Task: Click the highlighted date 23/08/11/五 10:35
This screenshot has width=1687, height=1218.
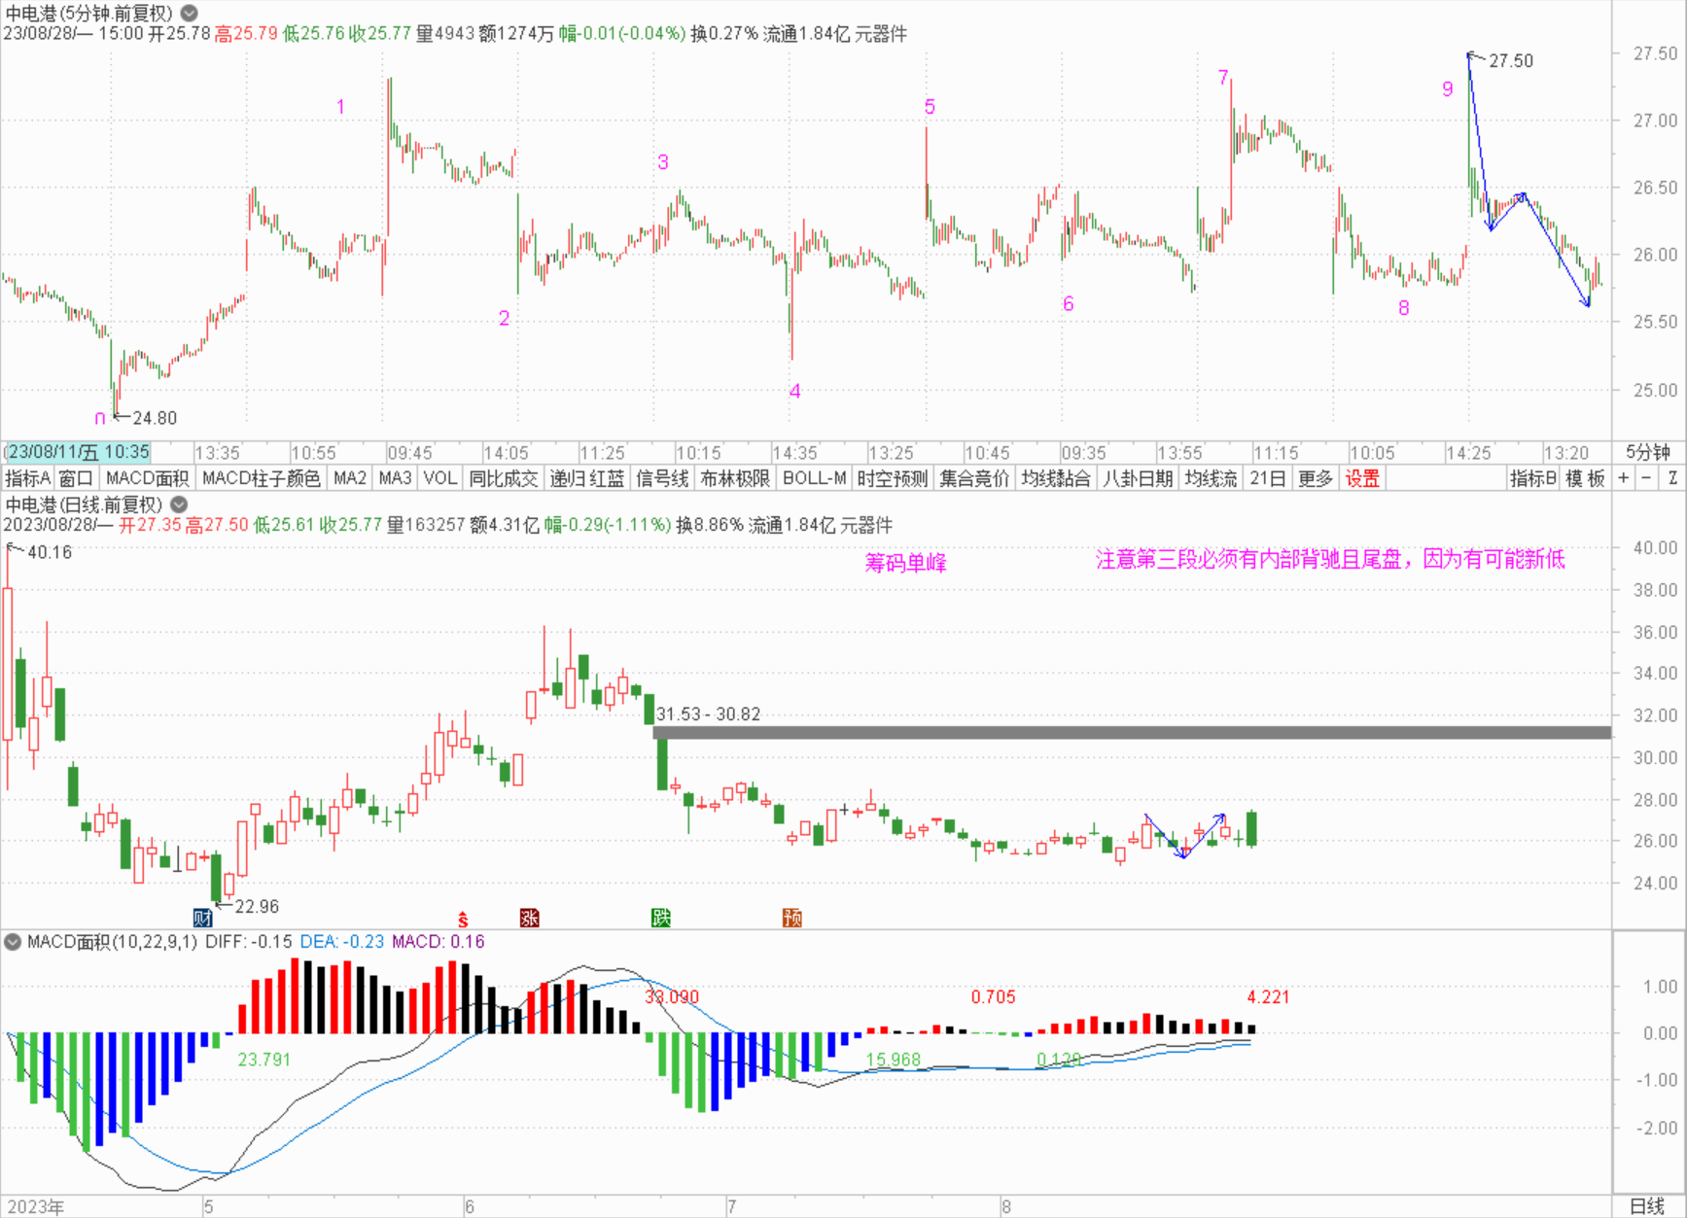Action: click(x=79, y=452)
